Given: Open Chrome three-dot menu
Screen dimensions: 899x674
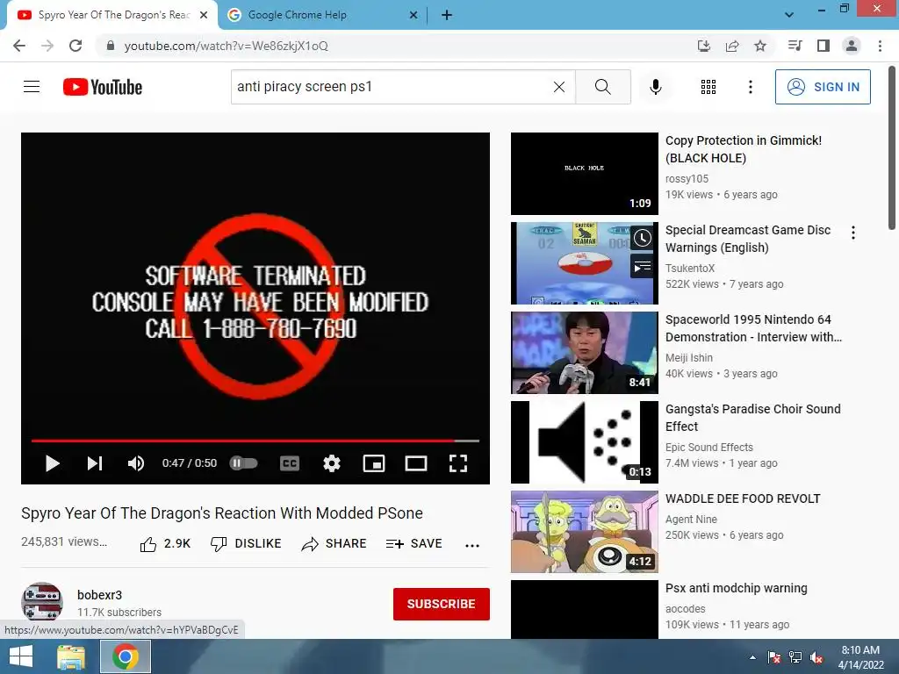Looking at the screenshot, I should tap(880, 46).
